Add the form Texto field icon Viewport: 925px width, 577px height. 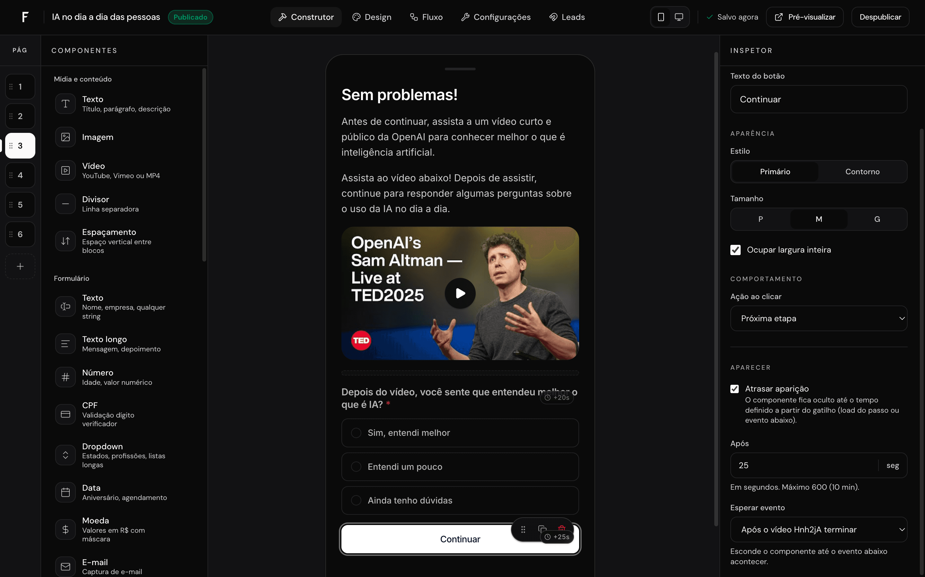[x=65, y=306]
